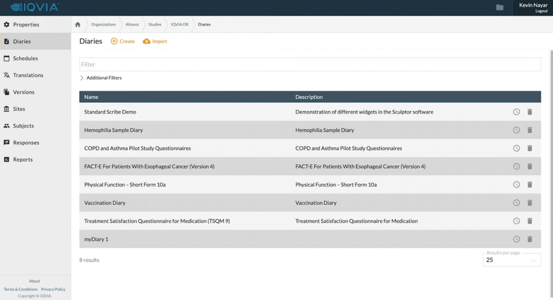This screenshot has height=300, width=553.
Task: Trash the FACT-E Esophageal Cancer diary
Action: [x=530, y=166]
